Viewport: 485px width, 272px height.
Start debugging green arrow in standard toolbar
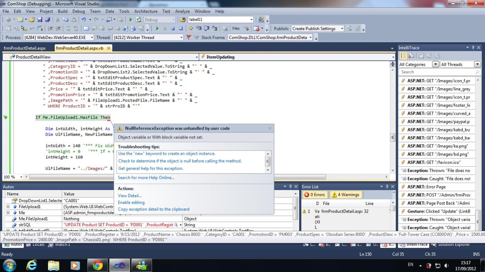pyautogui.click(x=130, y=20)
